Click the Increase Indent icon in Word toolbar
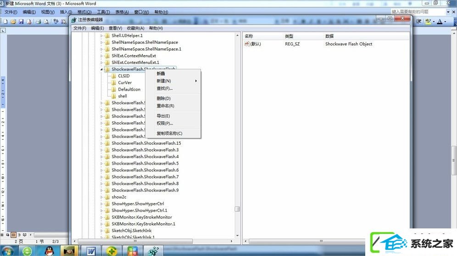Image resolution: width=457 pixels, height=256 pixels. [x=418, y=21]
